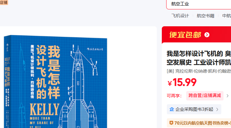Open the 企业采购图书3折起 offer
Screen dimensions: 231x128
[x=194, y=109]
